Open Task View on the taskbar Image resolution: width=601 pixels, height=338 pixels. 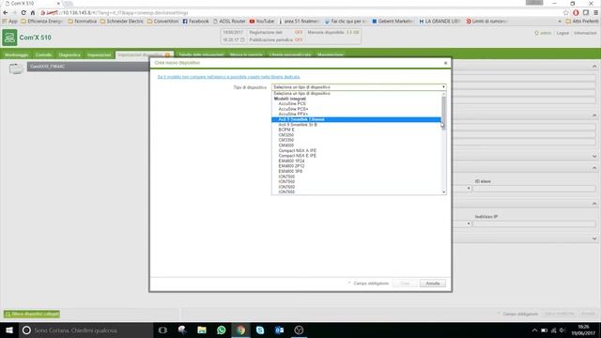162,330
